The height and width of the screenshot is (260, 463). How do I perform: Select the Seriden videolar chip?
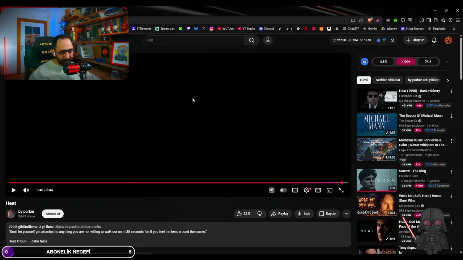click(388, 80)
